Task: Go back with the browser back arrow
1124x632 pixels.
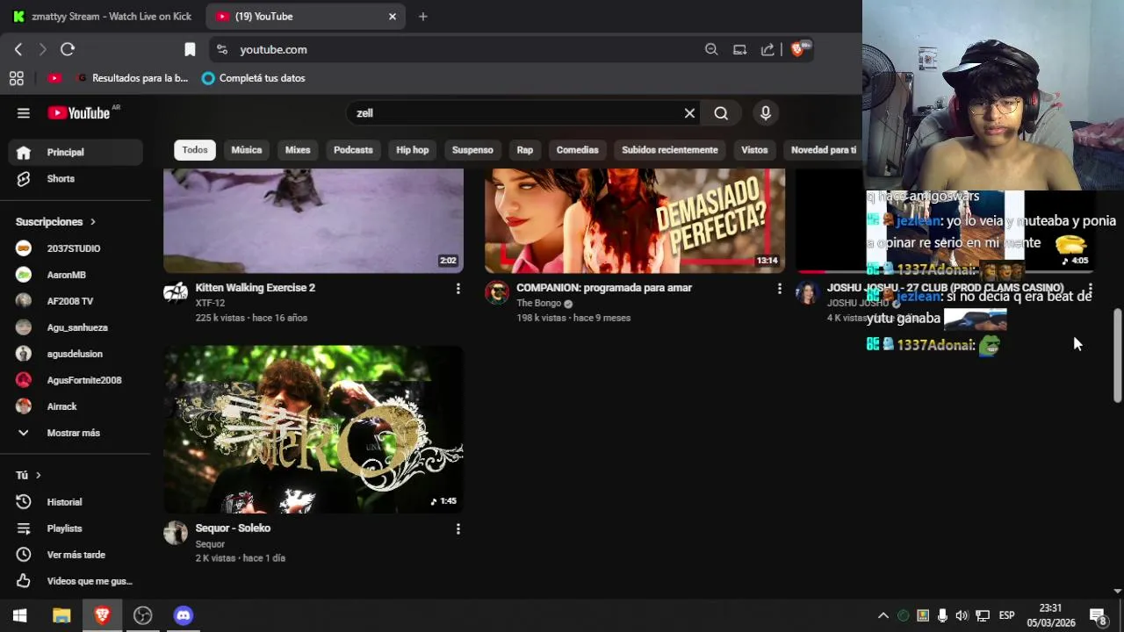Action: point(18,50)
